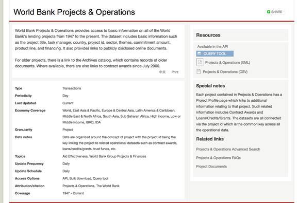297x203 pixels.
Task: Select the 'Transactions' value
Action: [x=72, y=88]
